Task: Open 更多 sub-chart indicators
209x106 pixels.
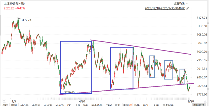Action: 117,105
